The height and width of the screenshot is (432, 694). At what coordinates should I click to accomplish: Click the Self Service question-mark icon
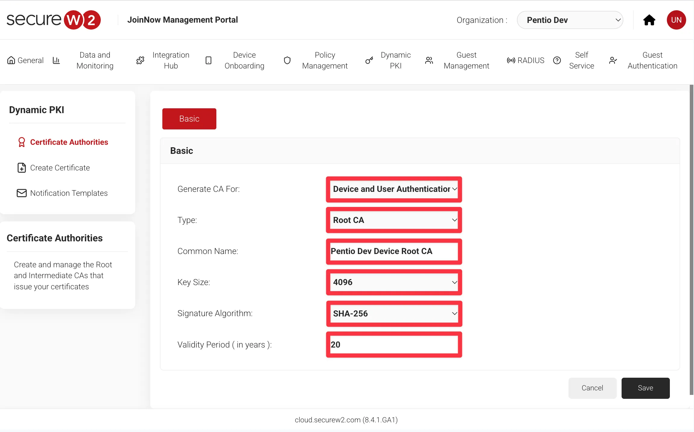pos(557,60)
